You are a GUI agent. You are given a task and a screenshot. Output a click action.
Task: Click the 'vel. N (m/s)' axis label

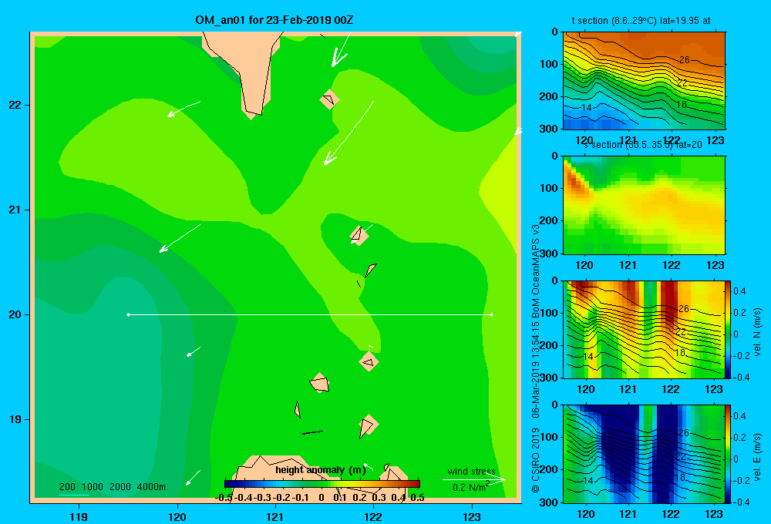coord(757,332)
